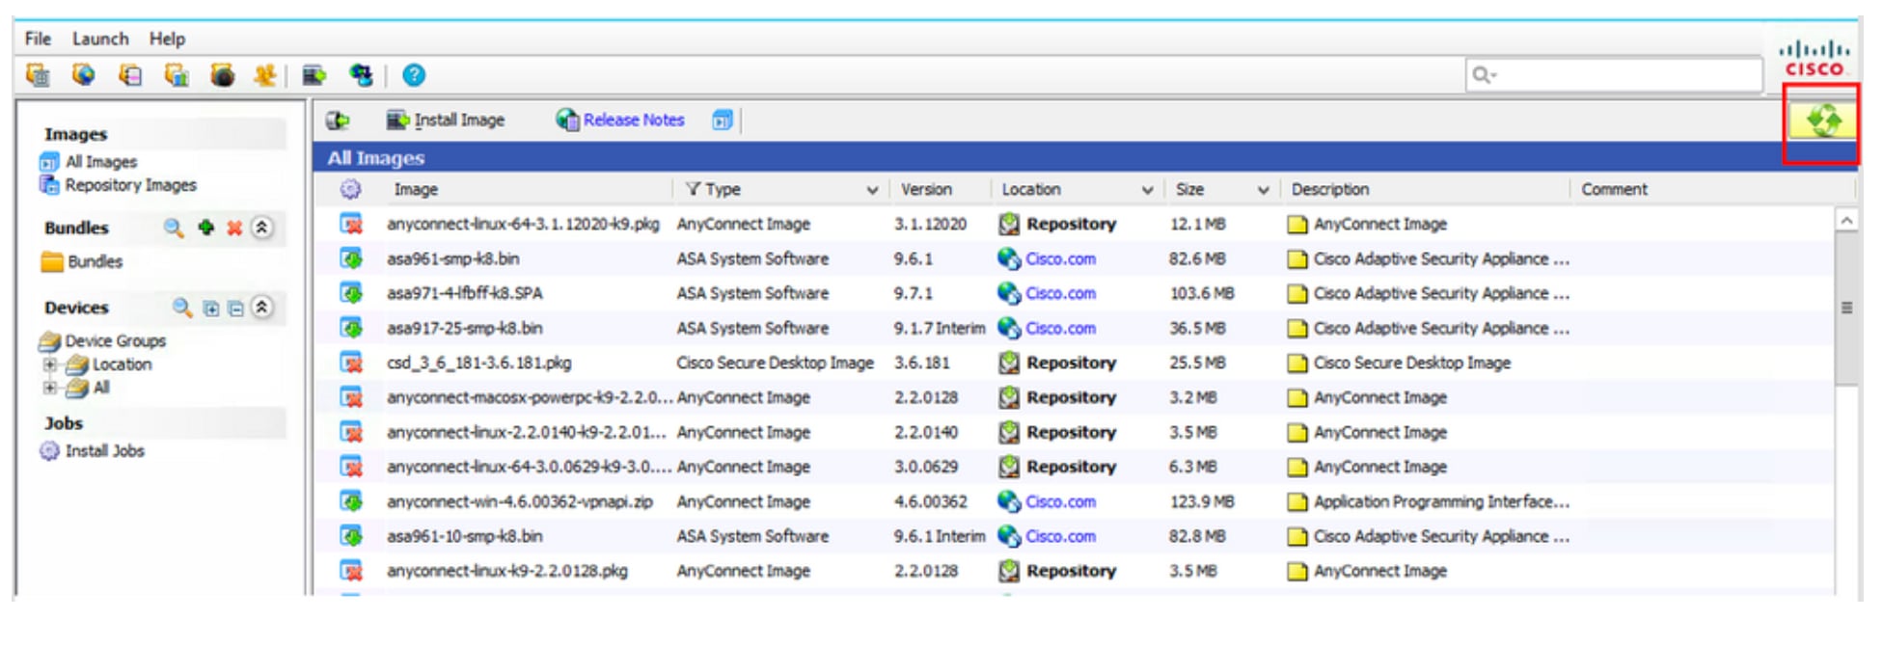Screen dimensions: 1883x646
Task: Open Install Jobs under Jobs
Action: coord(104,450)
